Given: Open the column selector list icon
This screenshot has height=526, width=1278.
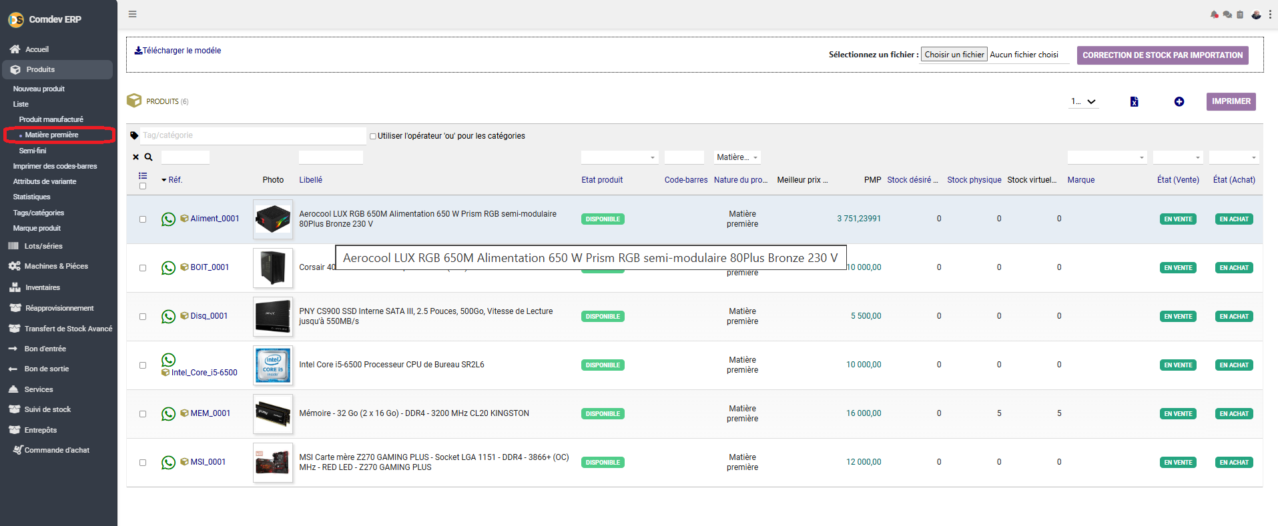Looking at the screenshot, I should point(143,176).
